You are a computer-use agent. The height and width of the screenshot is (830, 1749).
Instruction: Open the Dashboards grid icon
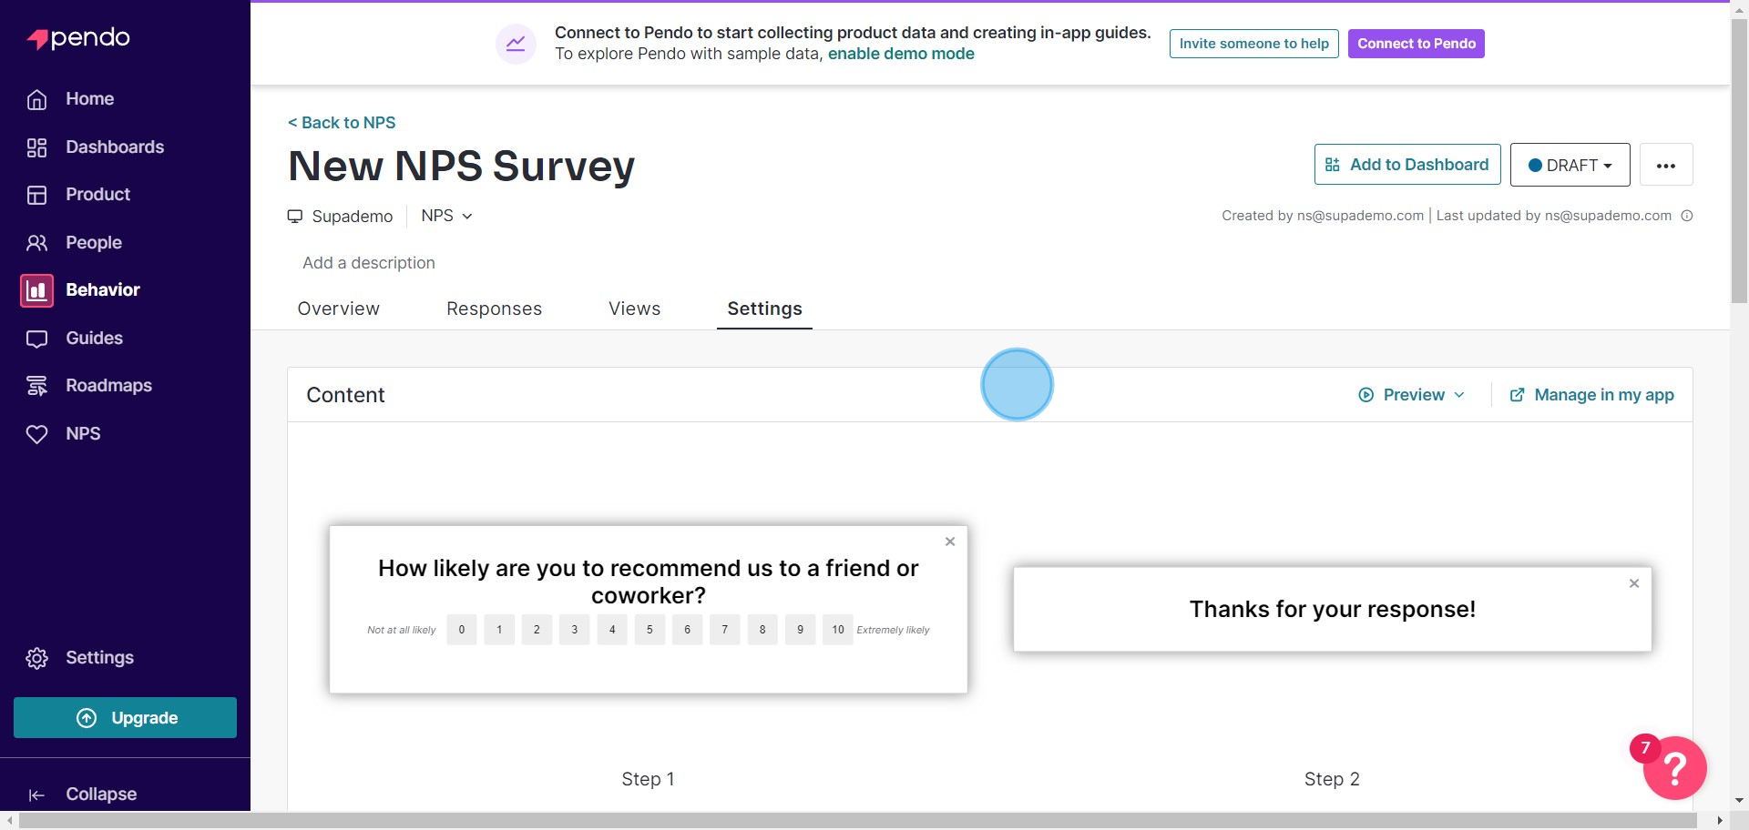pyautogui.click(x=36, y=147)
